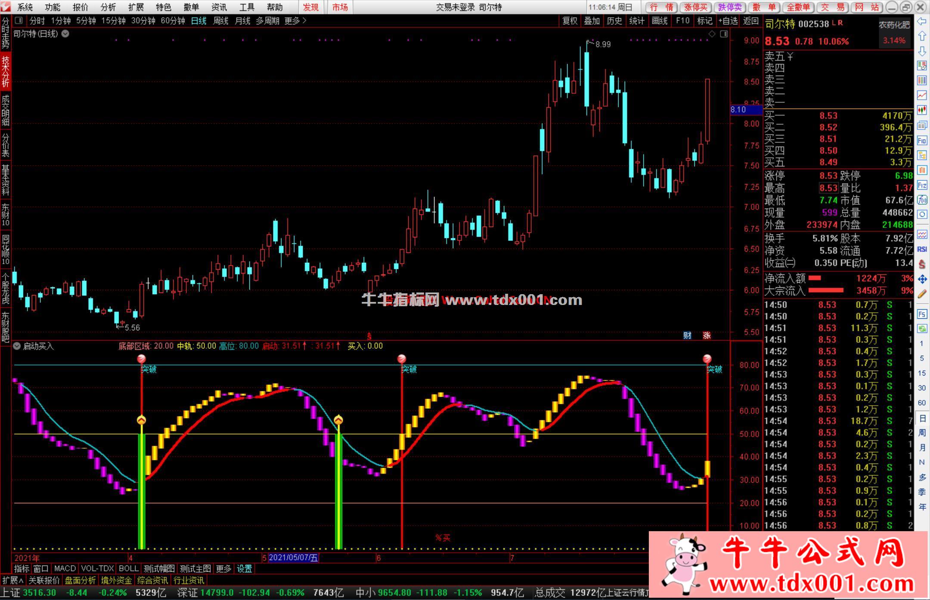Expand the 司尔特(日线) chart dropdown arrow
930x600 pixels.
65,34
